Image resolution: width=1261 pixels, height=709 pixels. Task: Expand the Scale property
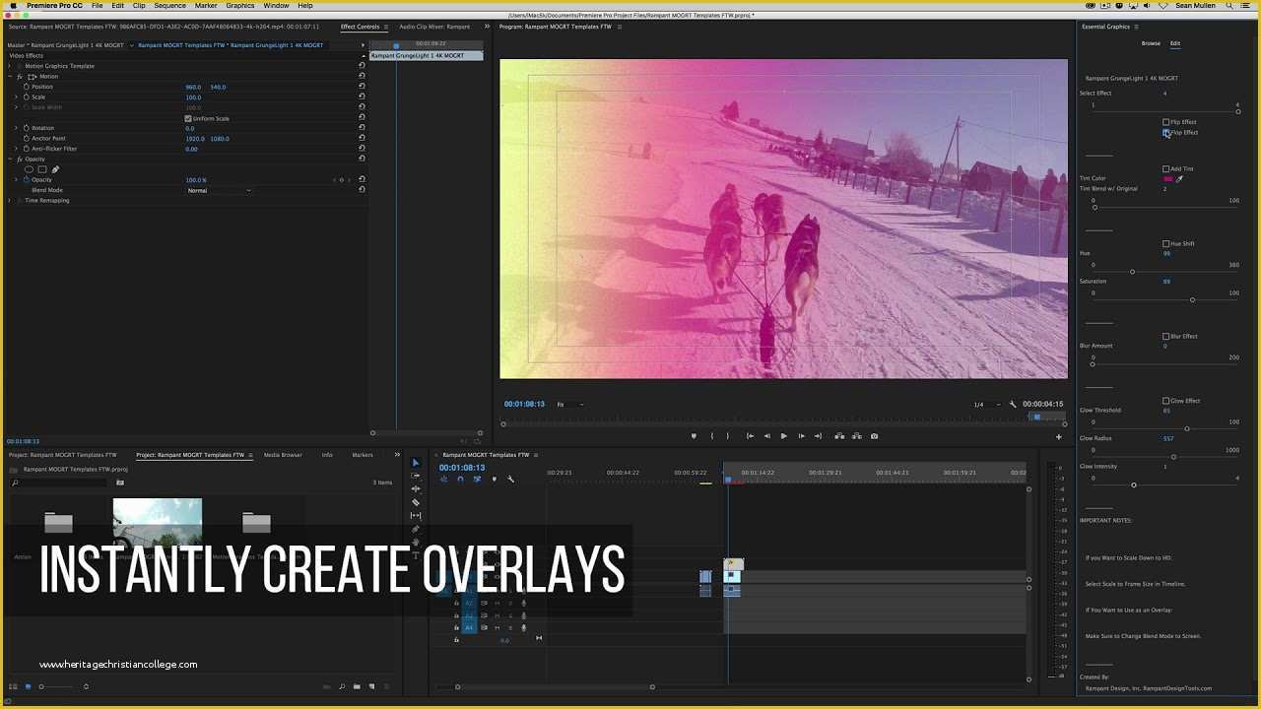pos(16,97)
